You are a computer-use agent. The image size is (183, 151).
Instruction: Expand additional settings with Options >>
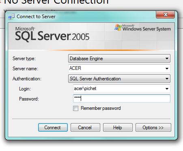tap(153, 127)
